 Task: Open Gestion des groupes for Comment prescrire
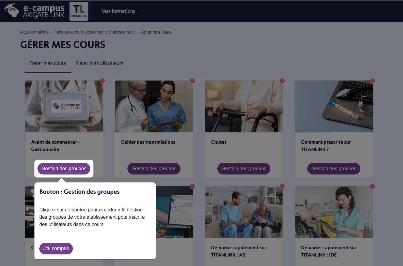click(x=334, y=169)
